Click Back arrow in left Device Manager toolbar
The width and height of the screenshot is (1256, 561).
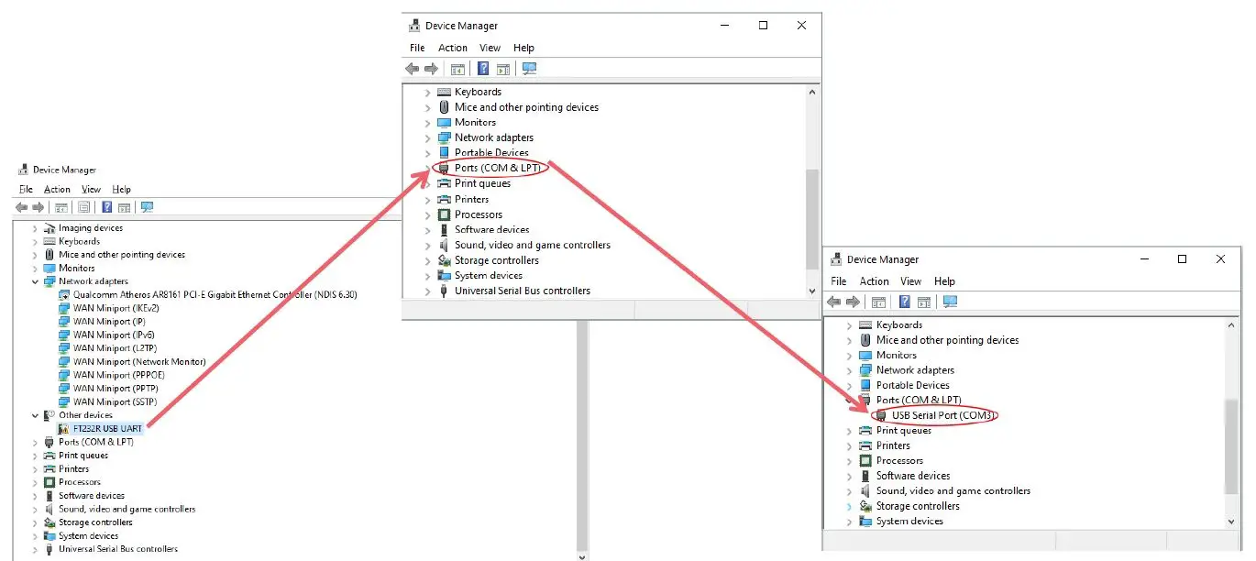(21, 207)
